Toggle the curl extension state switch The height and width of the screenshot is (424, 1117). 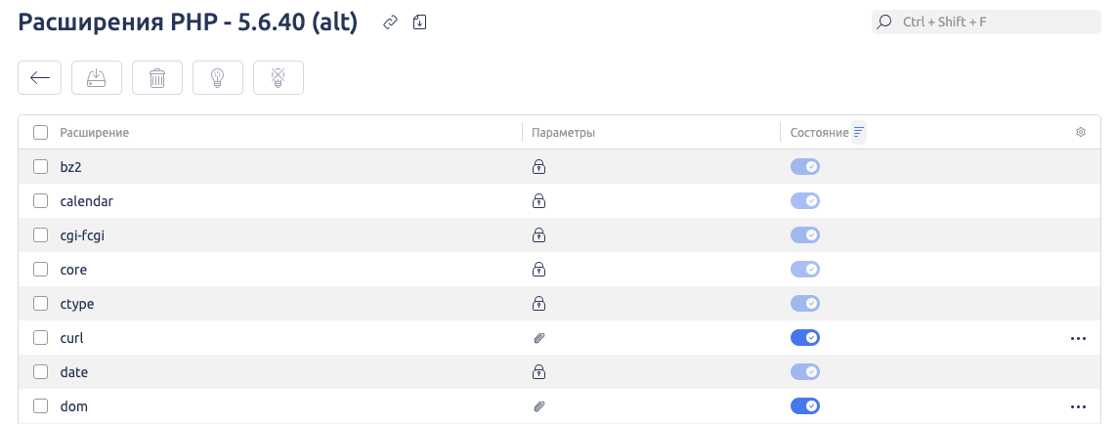click(805, 338)
